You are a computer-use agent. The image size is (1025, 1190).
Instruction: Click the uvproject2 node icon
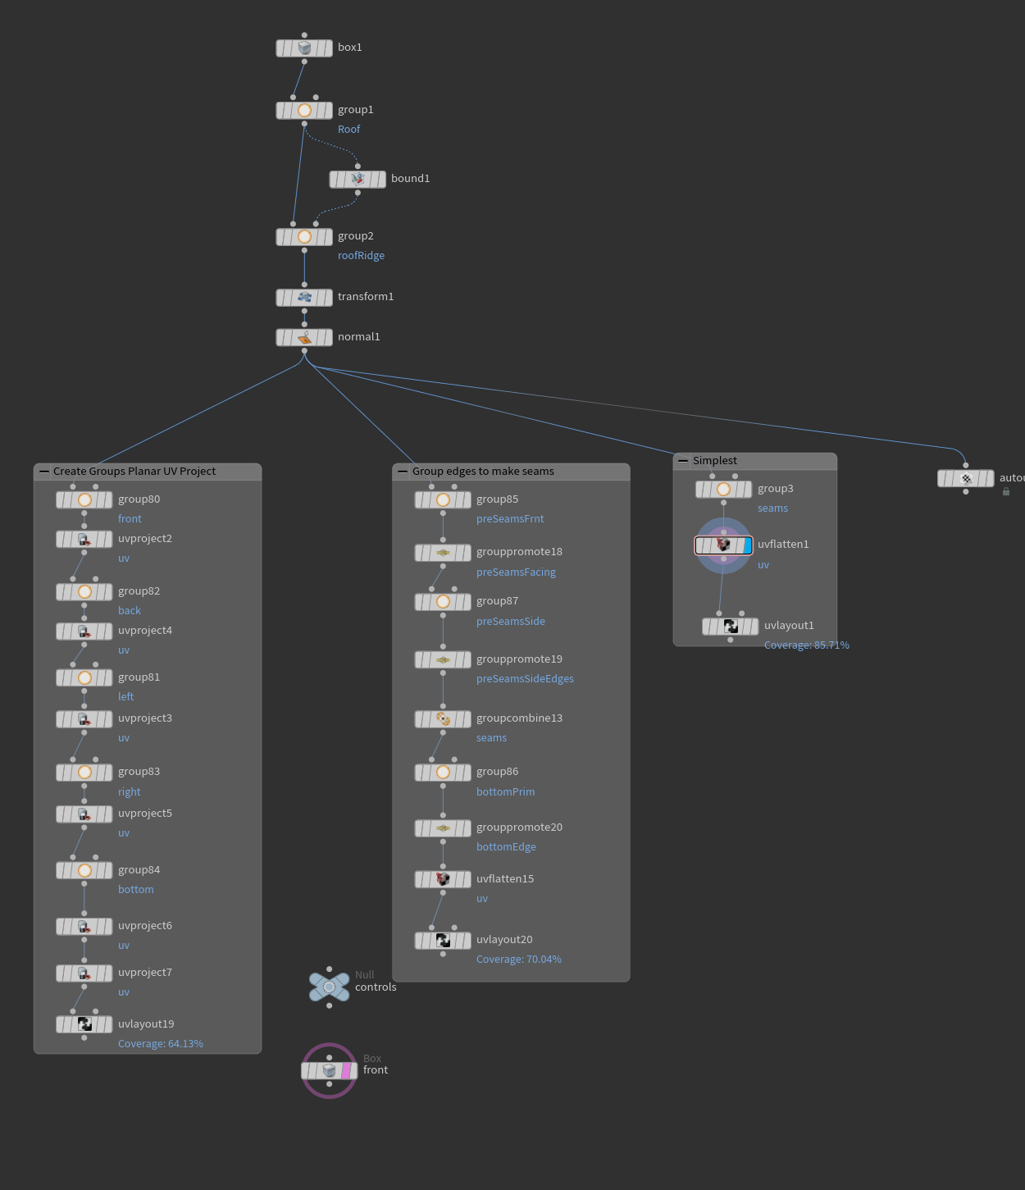84,539
